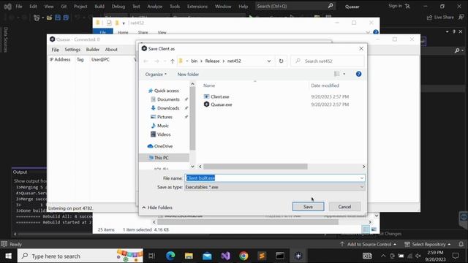Open Documents in navigation pane

coord(168,99)
